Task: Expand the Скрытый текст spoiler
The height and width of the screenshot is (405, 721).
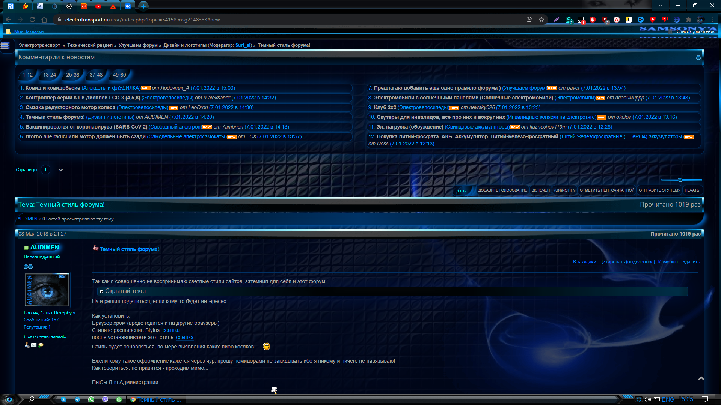Action: (101, 291)
